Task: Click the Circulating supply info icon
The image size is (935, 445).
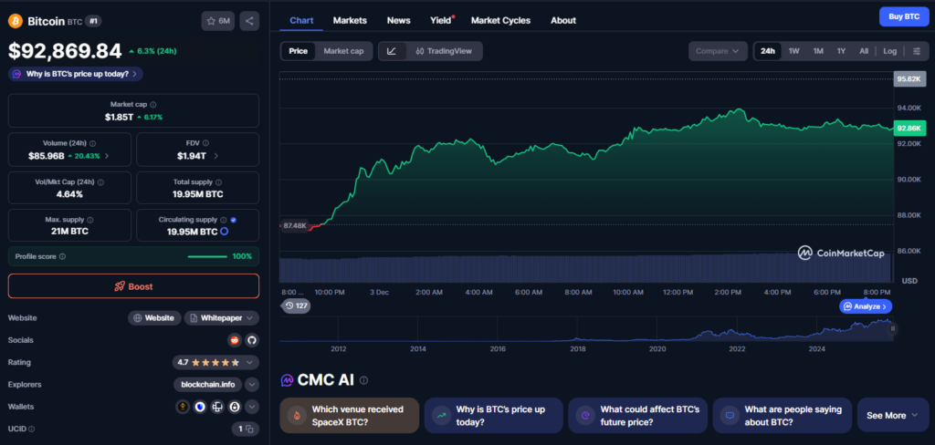Action: point(223,220)
